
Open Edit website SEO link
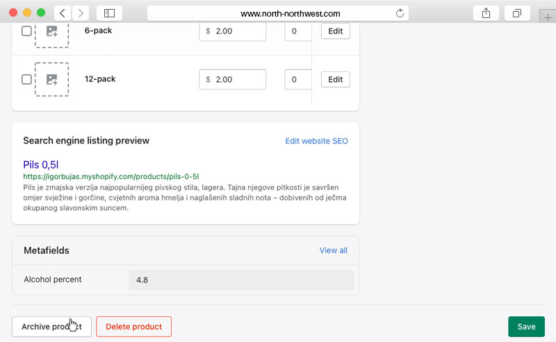316,141
